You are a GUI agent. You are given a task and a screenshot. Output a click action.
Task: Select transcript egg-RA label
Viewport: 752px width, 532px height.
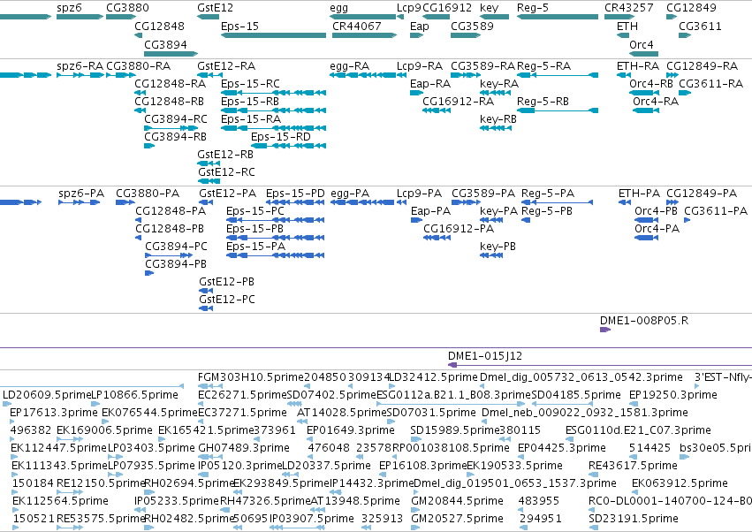(350, 66)
